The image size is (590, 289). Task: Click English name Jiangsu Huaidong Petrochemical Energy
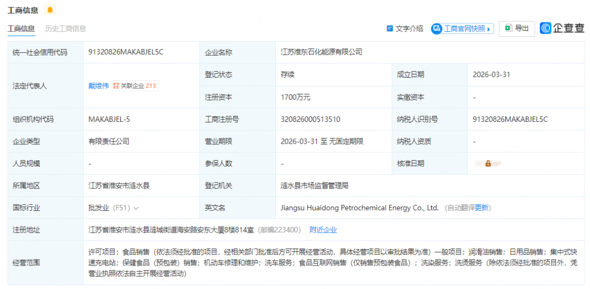tap(359, 208)
